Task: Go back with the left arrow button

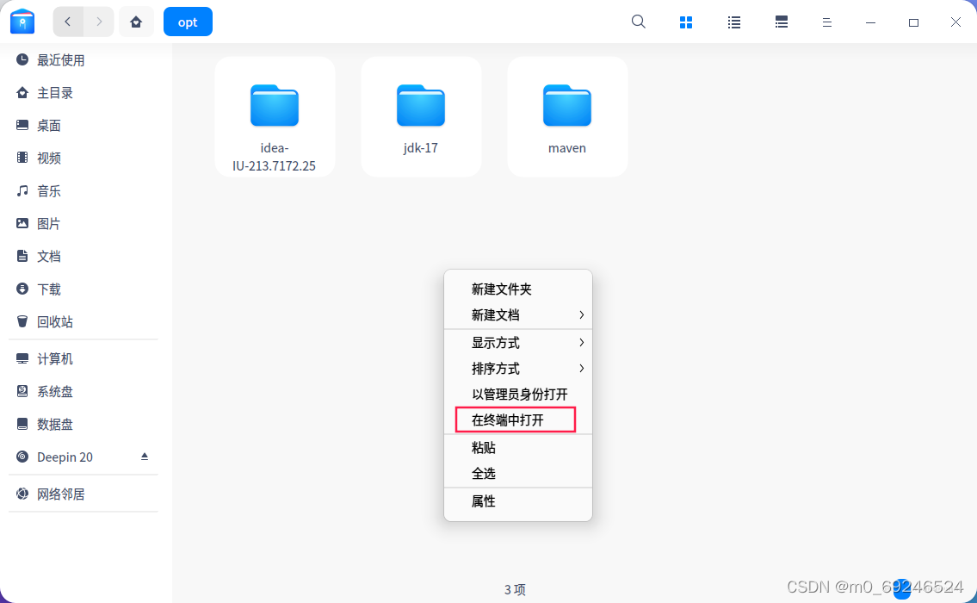Action: coord(68,22)
